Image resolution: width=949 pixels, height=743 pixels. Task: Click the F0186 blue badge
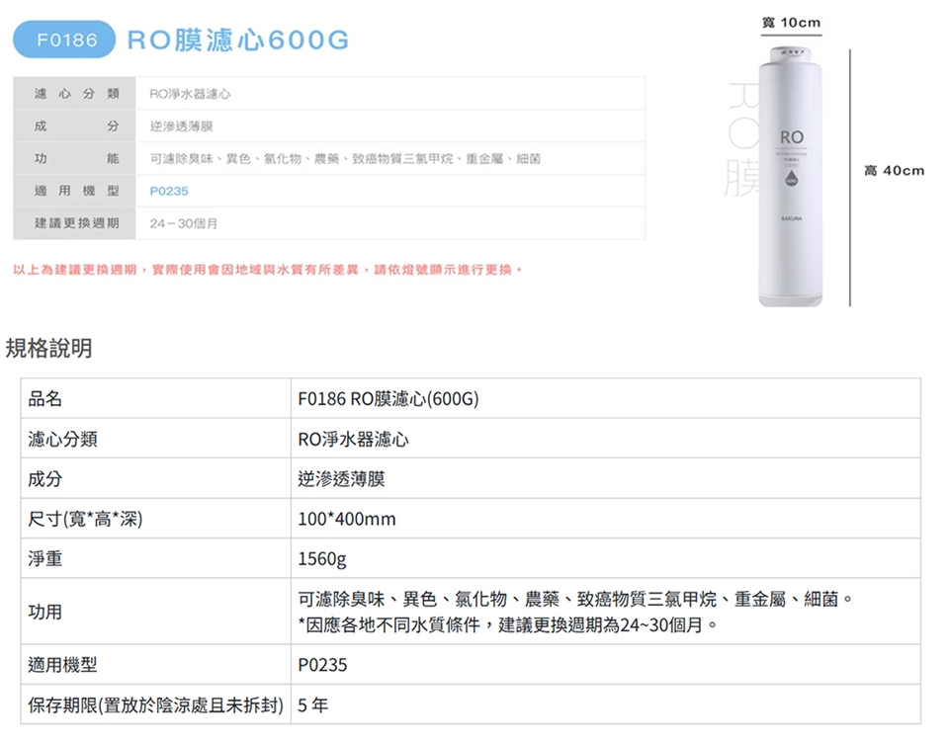[64, 40]
